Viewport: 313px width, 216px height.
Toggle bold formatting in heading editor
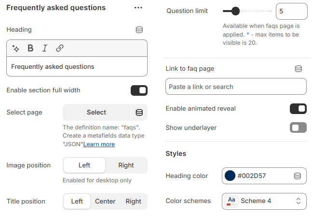click(30, 48)
